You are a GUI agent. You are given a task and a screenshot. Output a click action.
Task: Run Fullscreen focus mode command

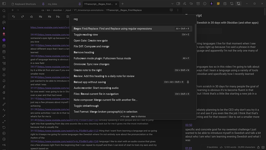(132, 58)
